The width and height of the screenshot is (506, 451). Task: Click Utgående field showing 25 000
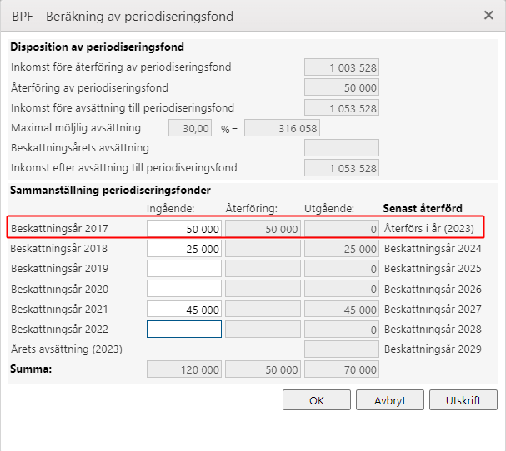point(342,249)
